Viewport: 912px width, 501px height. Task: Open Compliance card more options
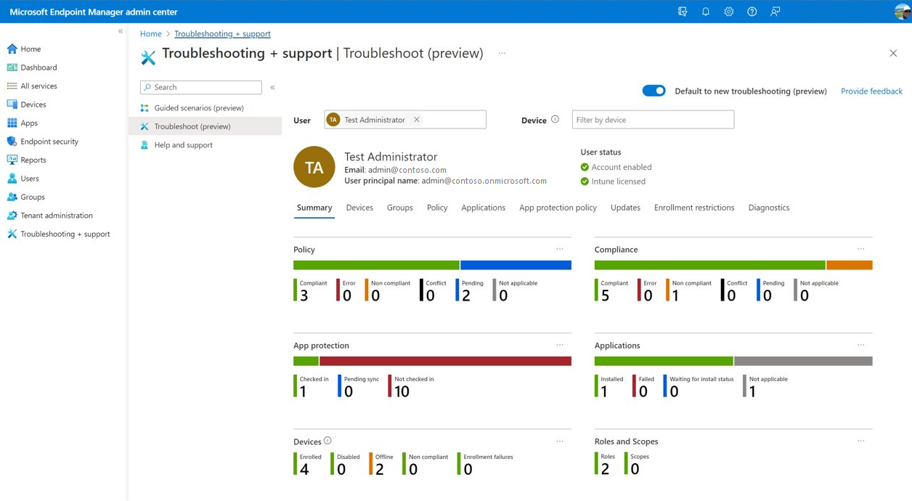[x=861, y=249]
